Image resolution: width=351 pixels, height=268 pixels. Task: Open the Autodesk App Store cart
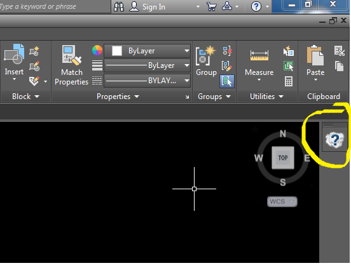212,6
